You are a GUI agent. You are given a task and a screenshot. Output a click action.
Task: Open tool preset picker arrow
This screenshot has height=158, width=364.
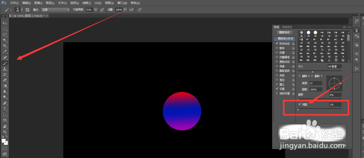(11, 10)
